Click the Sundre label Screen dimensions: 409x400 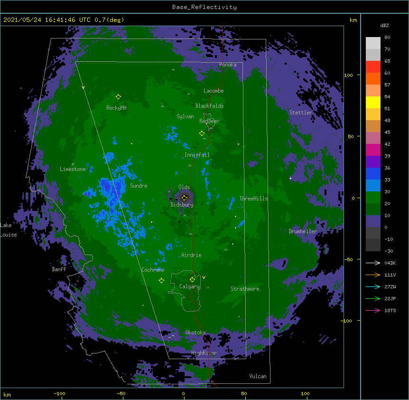139,186
